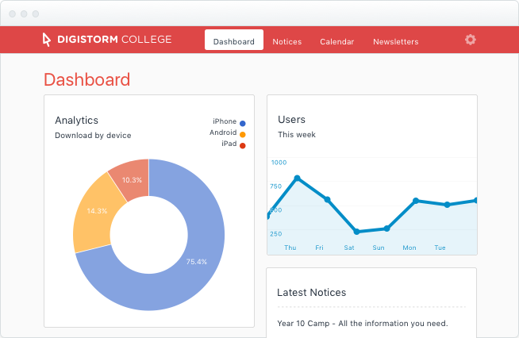Click the iPad red legend dot
This screenshot has width=519, height=338.
pos(243,146)
